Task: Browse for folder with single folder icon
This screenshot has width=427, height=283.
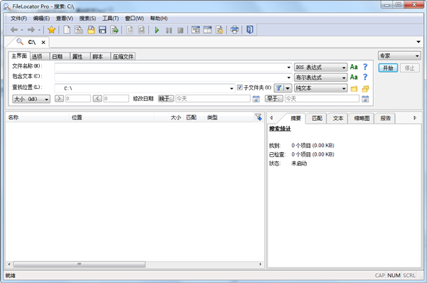Action: [x=354, y=89]
